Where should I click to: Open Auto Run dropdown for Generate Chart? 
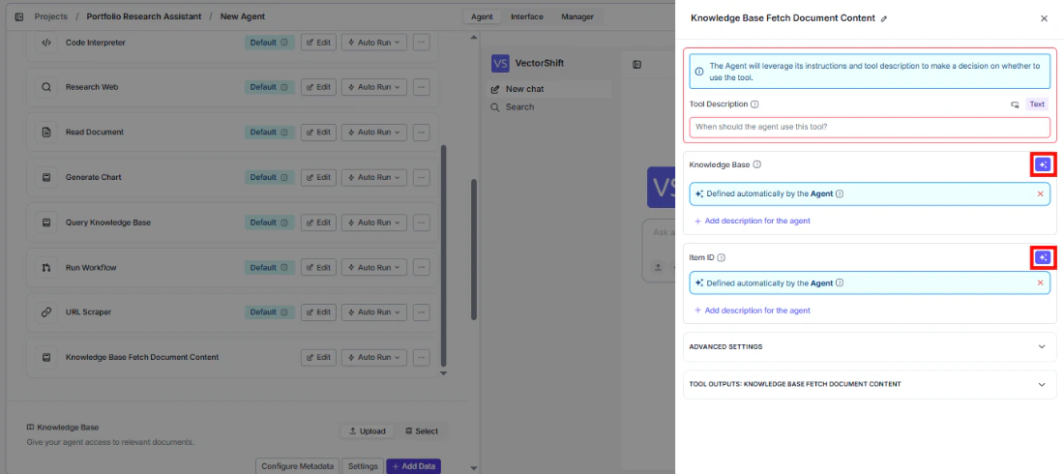[x=374, y=177]
